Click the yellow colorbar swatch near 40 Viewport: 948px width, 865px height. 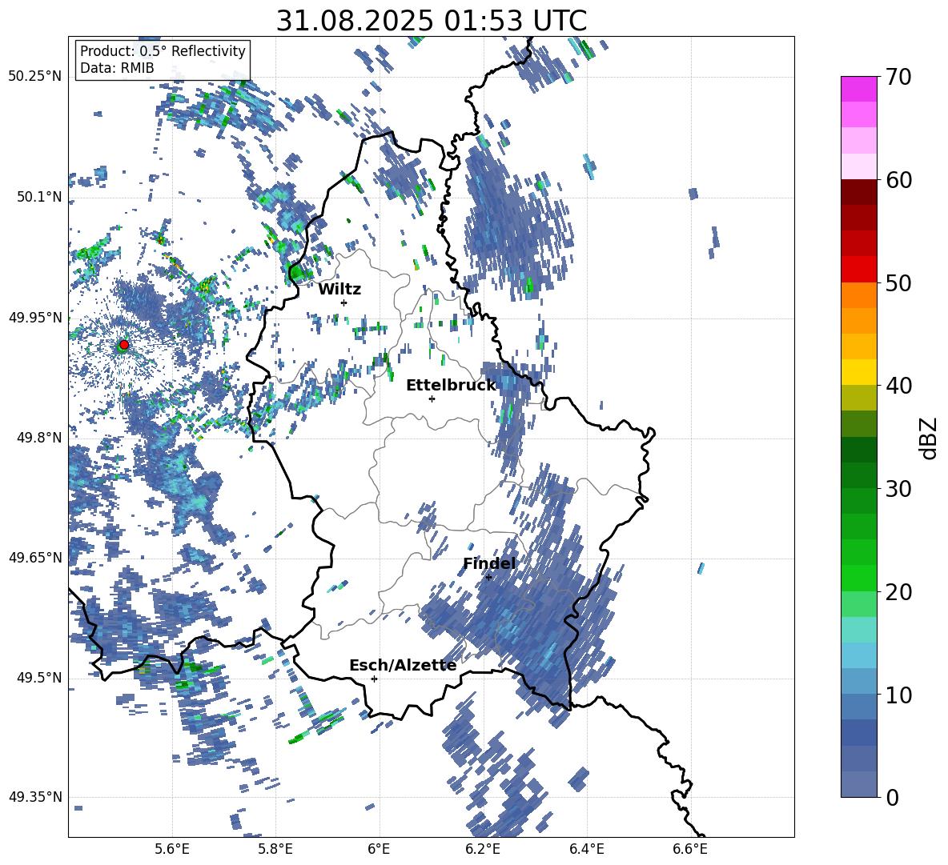coord(858,372)
